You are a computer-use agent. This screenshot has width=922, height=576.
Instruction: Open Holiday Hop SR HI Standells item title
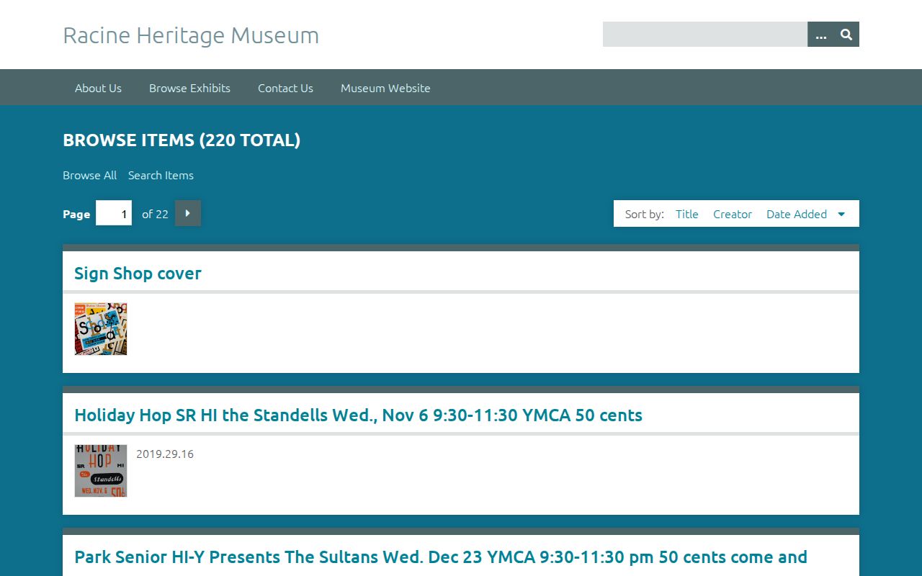(x=358, y=415)
